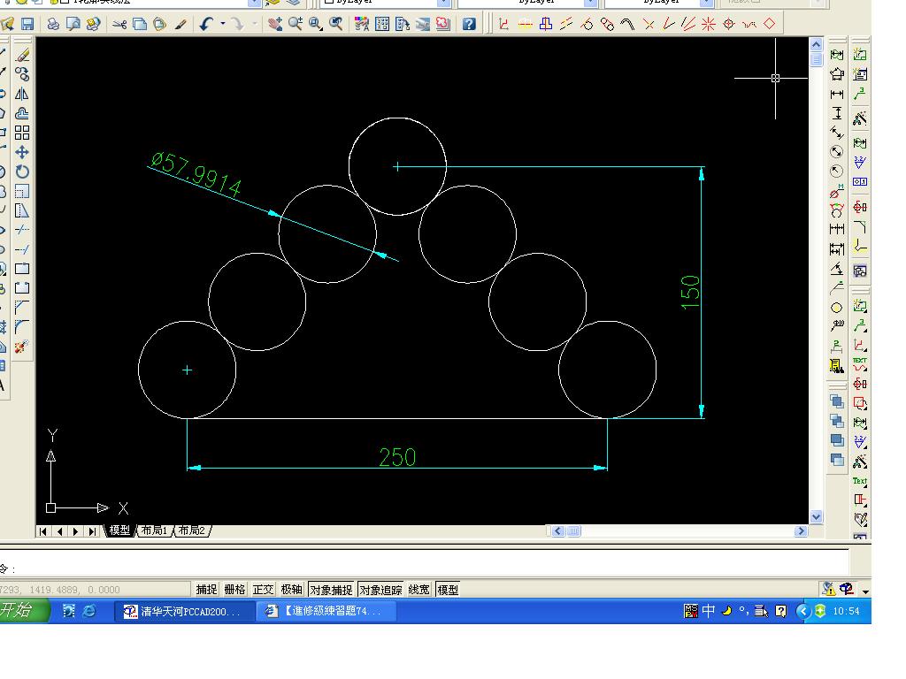Expand the Undo history dropdown arrow
This screenshot has height=679, width=906.
(x=222, y=24)
